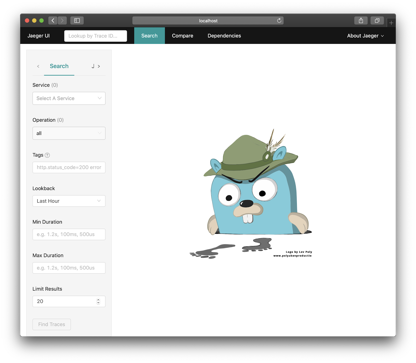Image resolution: width=416 pixels, height=363 pixels.
Task: Open the Jaeger UI home link
Action: point(38,36)
